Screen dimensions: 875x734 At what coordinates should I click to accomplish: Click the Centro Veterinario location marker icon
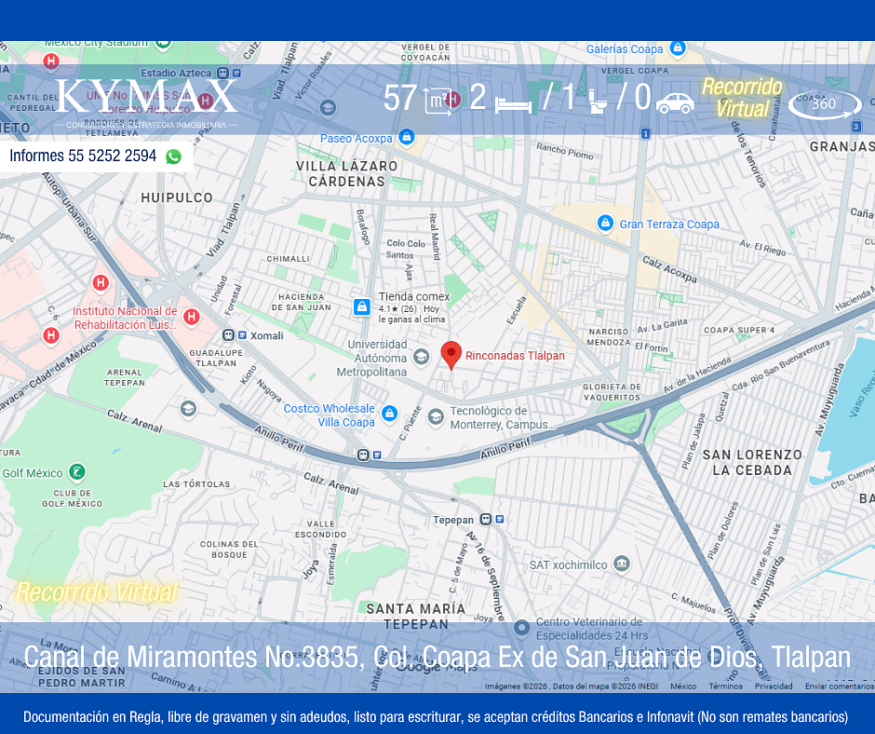522,628
